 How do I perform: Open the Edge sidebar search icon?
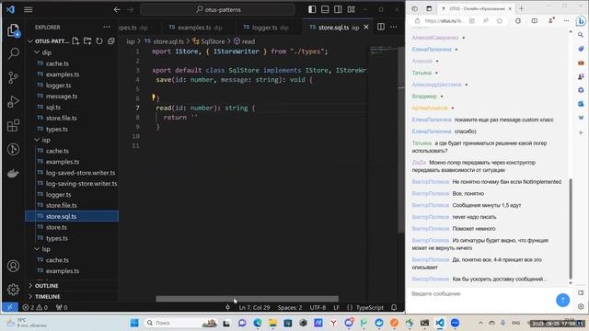point(581,35)
